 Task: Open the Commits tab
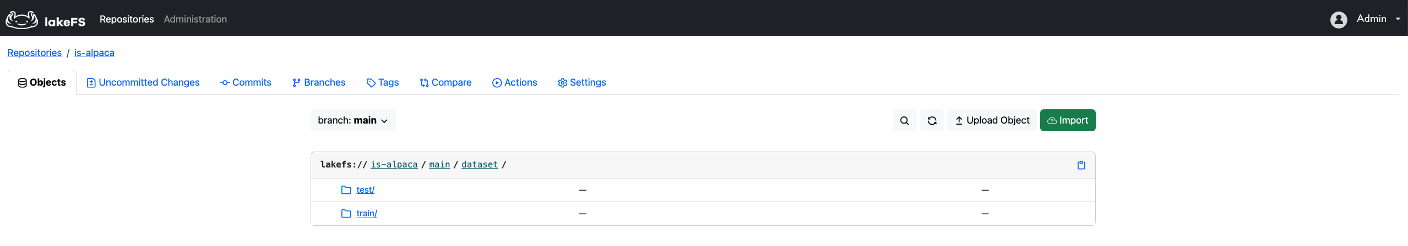click(246, 82)
